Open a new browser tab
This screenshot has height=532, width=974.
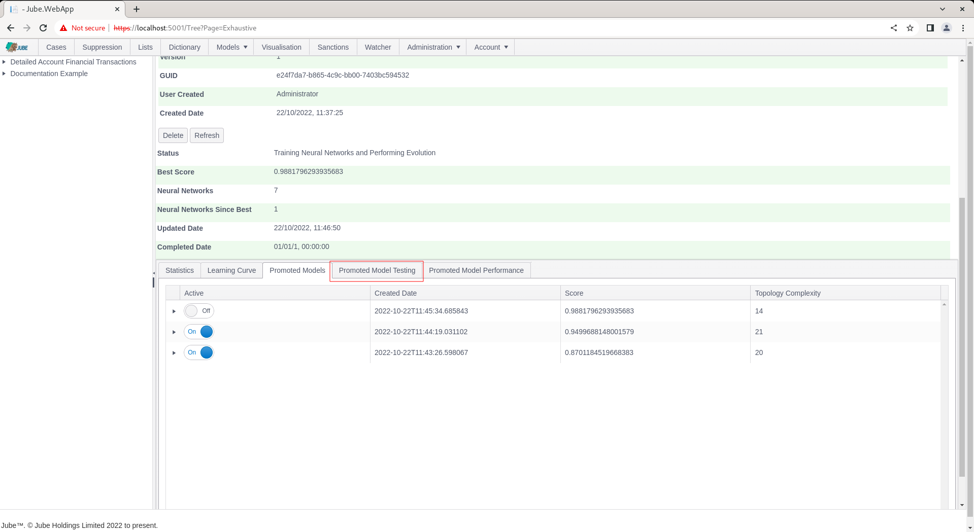pyautogui.click(x=137, y=9)
